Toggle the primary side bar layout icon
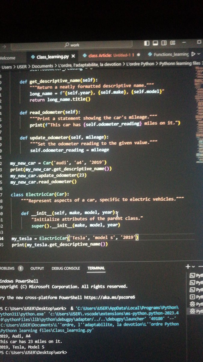 147,43
